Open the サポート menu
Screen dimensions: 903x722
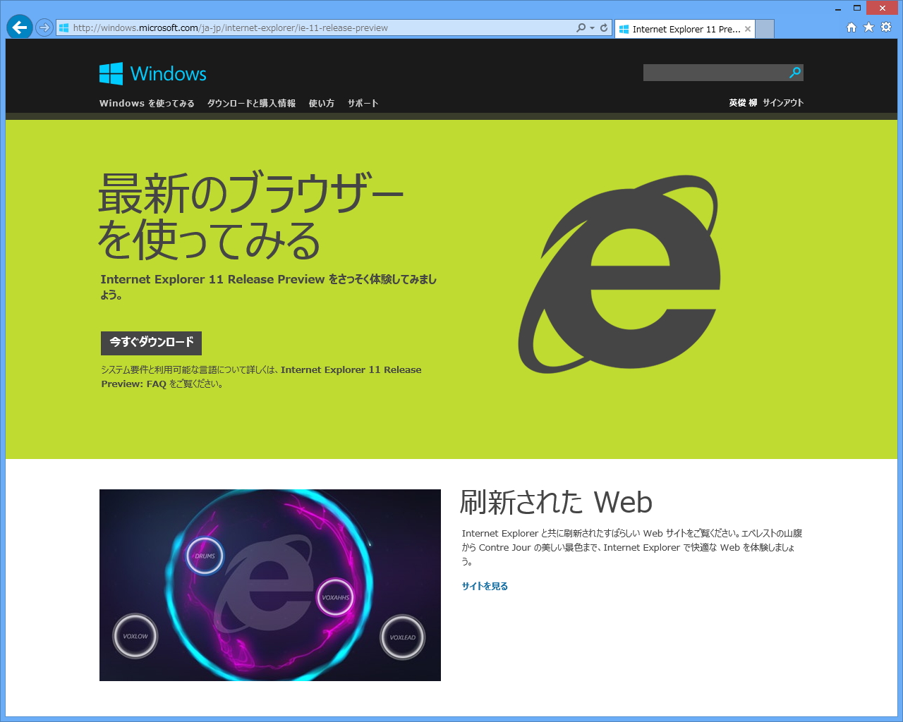click(363, 103)
